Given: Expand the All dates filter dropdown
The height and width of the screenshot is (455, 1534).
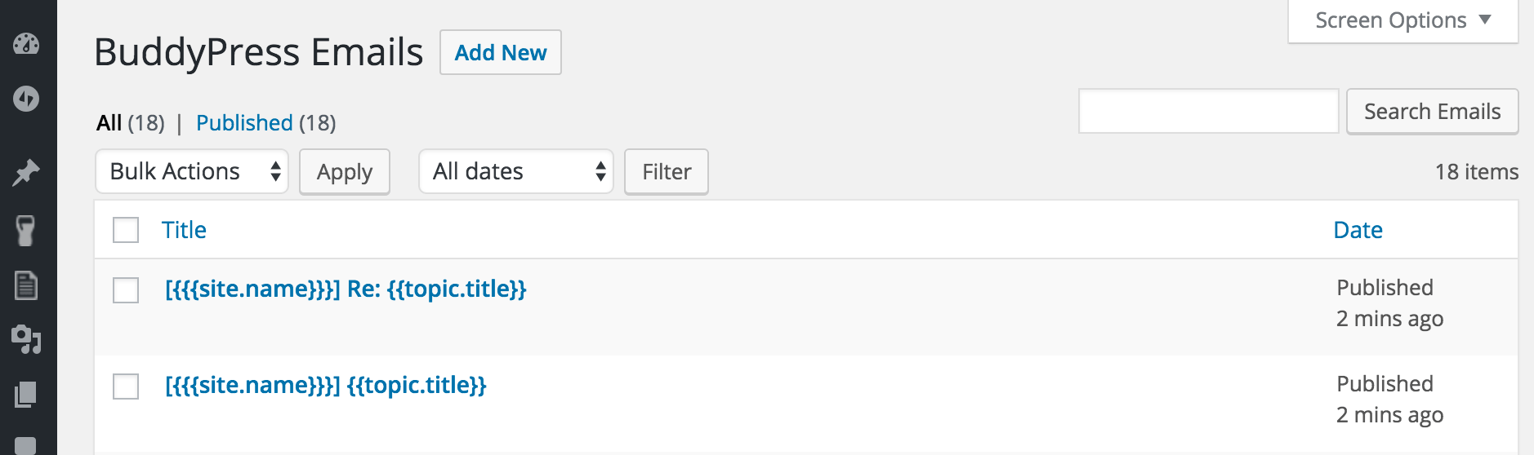Looking at the screenshot, I should pos(515,171).
